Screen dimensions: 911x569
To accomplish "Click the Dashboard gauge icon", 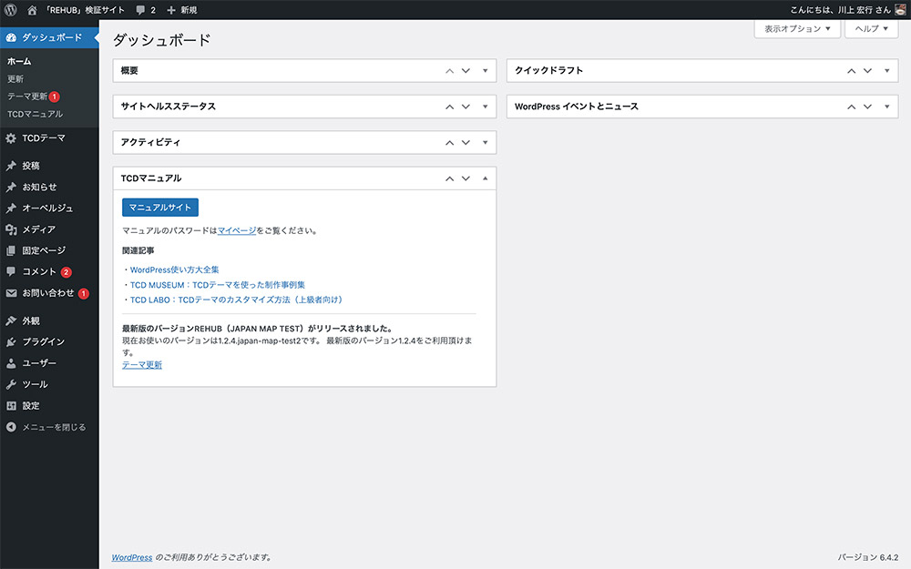I will (x=11, y=37).
